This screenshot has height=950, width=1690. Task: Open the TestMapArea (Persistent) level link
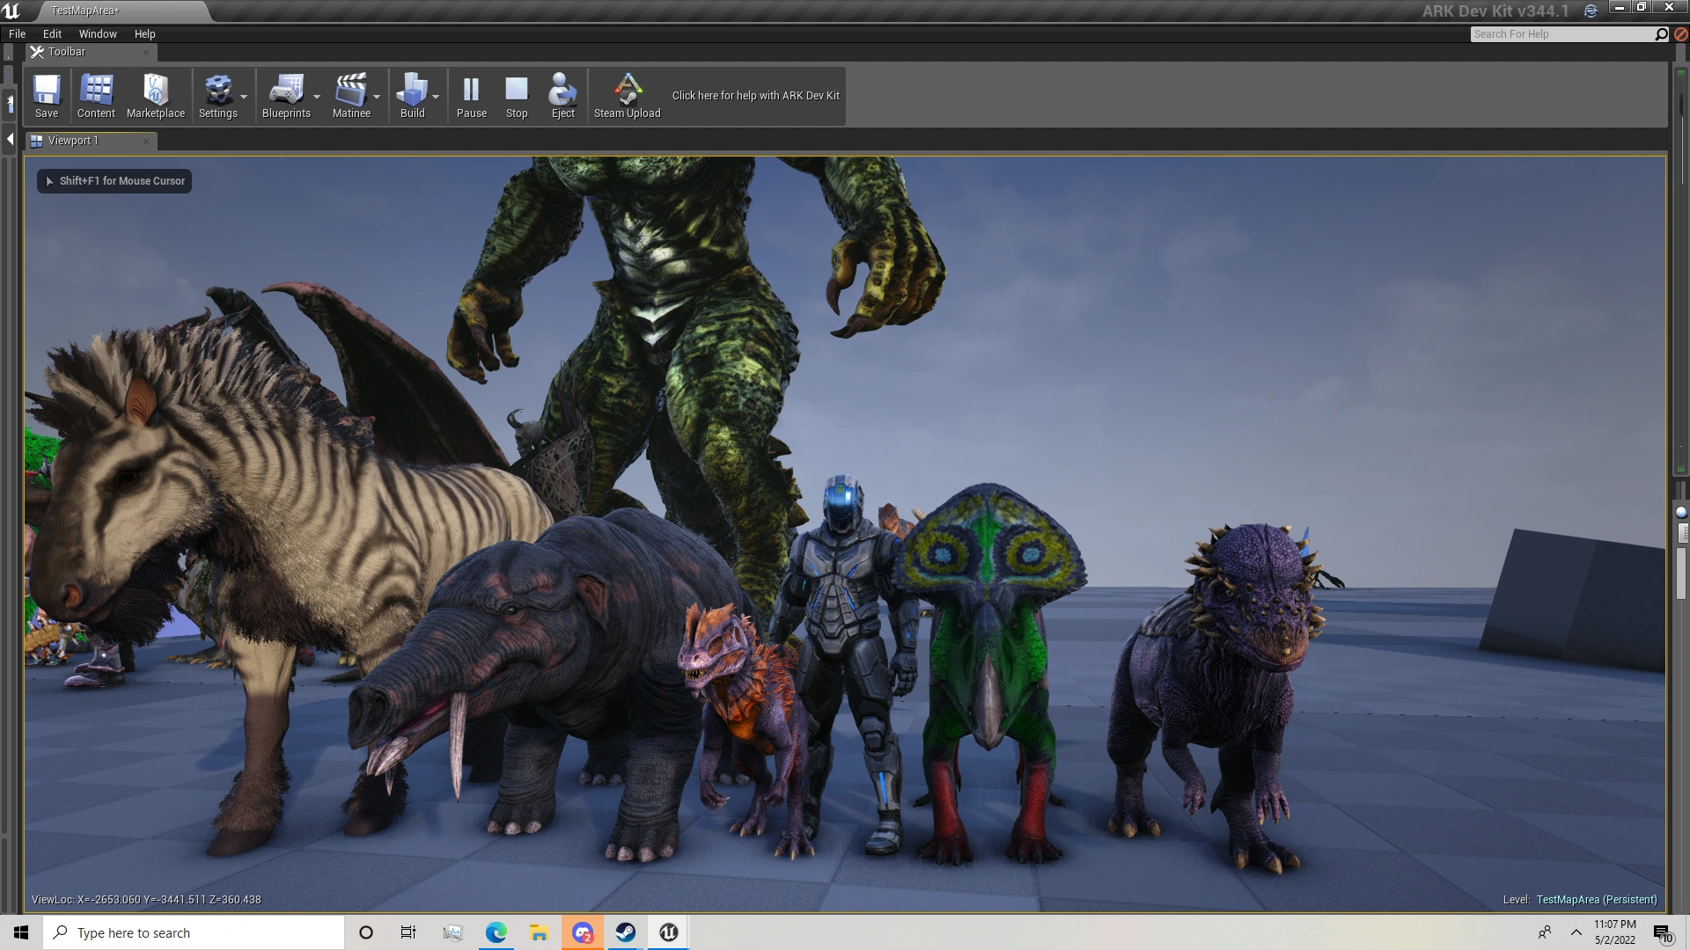click(x=1596, y=899)
